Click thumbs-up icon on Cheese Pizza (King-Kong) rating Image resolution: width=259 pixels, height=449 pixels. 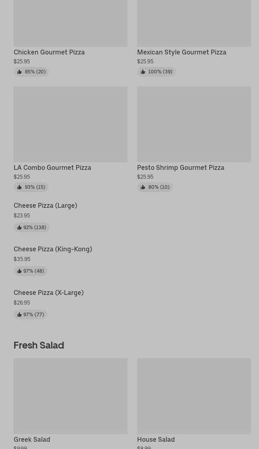pos(19,271)
